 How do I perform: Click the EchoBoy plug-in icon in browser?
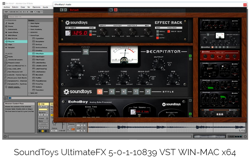pos(34,50)
